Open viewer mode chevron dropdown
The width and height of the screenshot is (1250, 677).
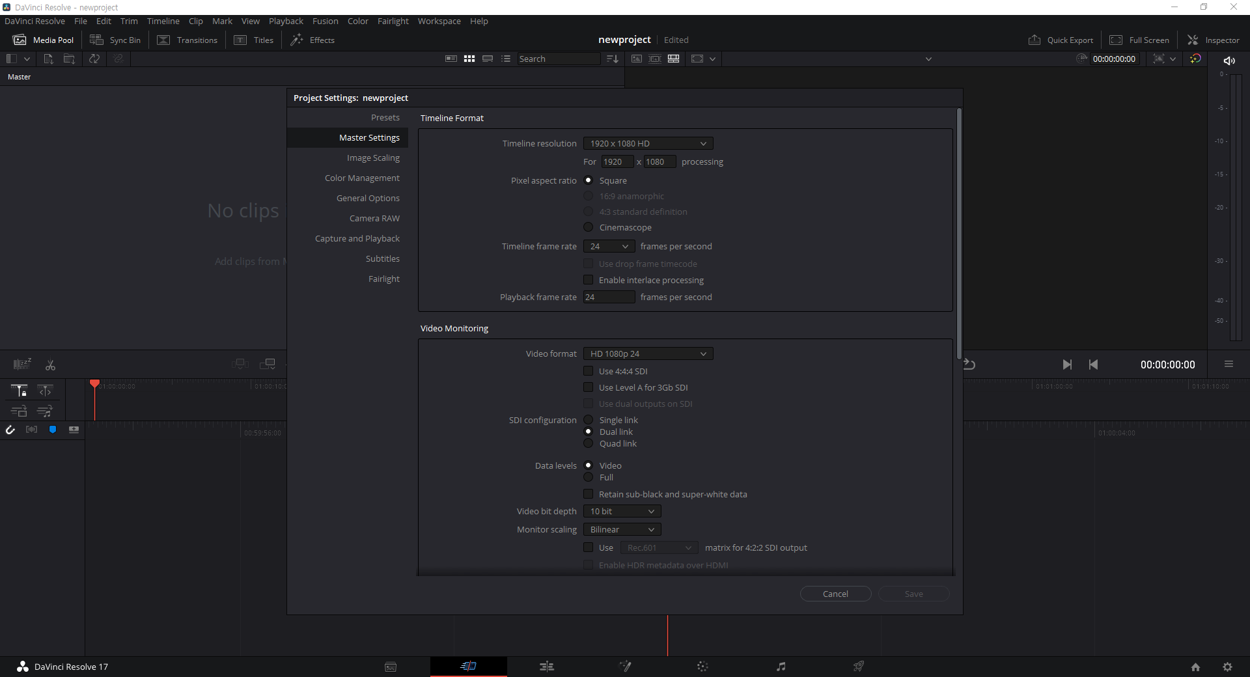(x=712, y=59)
